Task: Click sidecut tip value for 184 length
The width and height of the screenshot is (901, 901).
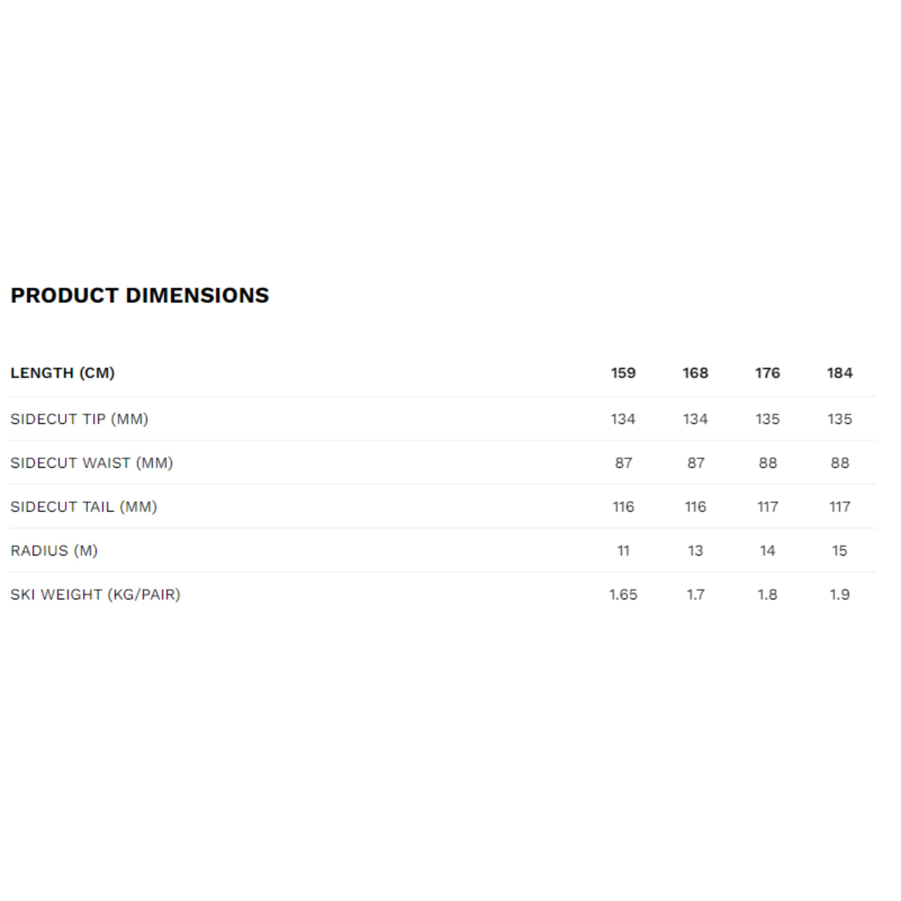Action: tap(839, 419)
